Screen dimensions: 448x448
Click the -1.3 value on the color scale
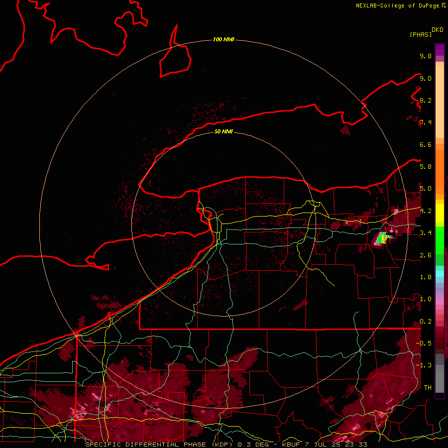coord(425,365)
